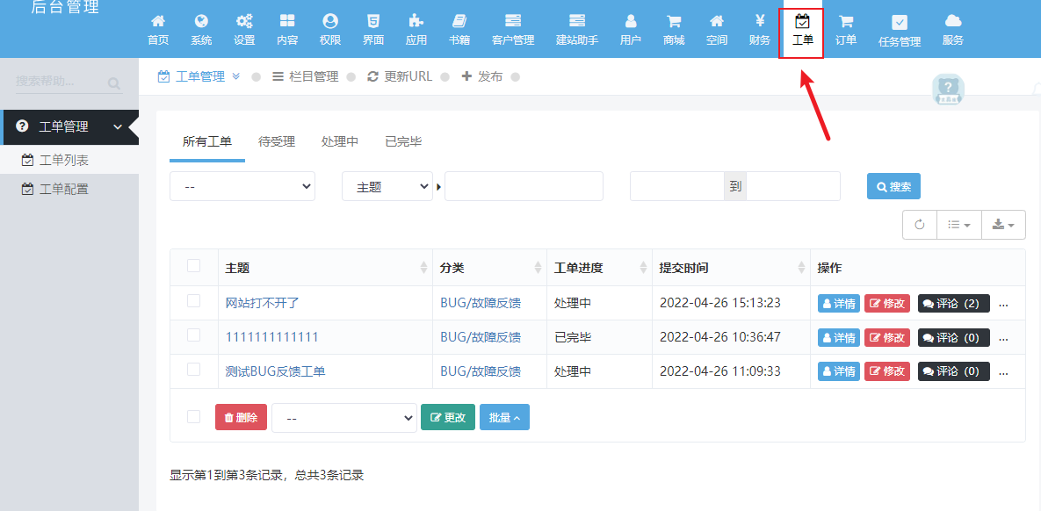This screenshot has height=511, width=1041.
Task: Switch to the 待受理 tab
Action: 277,141
